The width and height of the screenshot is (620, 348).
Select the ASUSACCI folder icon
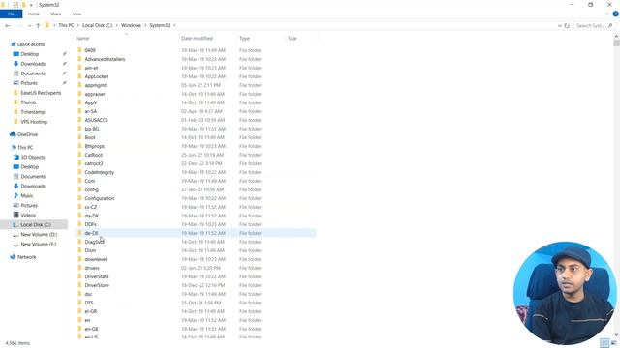(79, 120)
